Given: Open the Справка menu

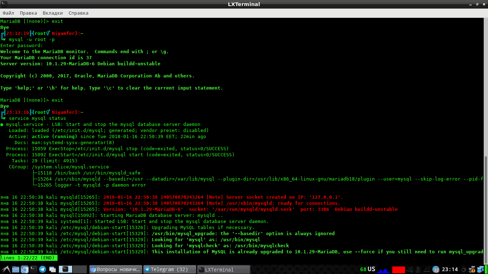Looking at the screenshot, I should point(78,13).
